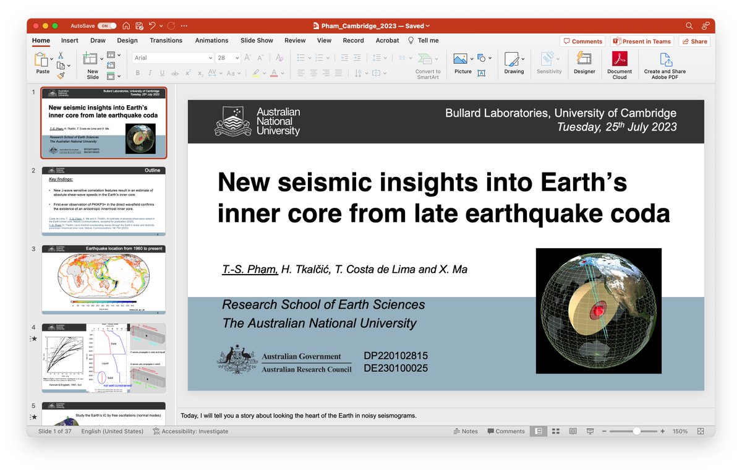Open the Slide Show tab
742x472 pixels.
click(x=257, y=40)
